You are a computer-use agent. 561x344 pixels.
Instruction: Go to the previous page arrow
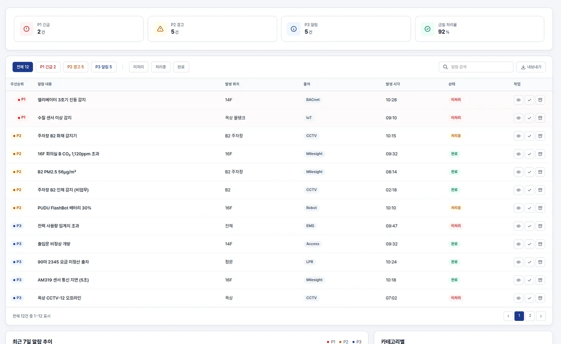pos(508,316)
